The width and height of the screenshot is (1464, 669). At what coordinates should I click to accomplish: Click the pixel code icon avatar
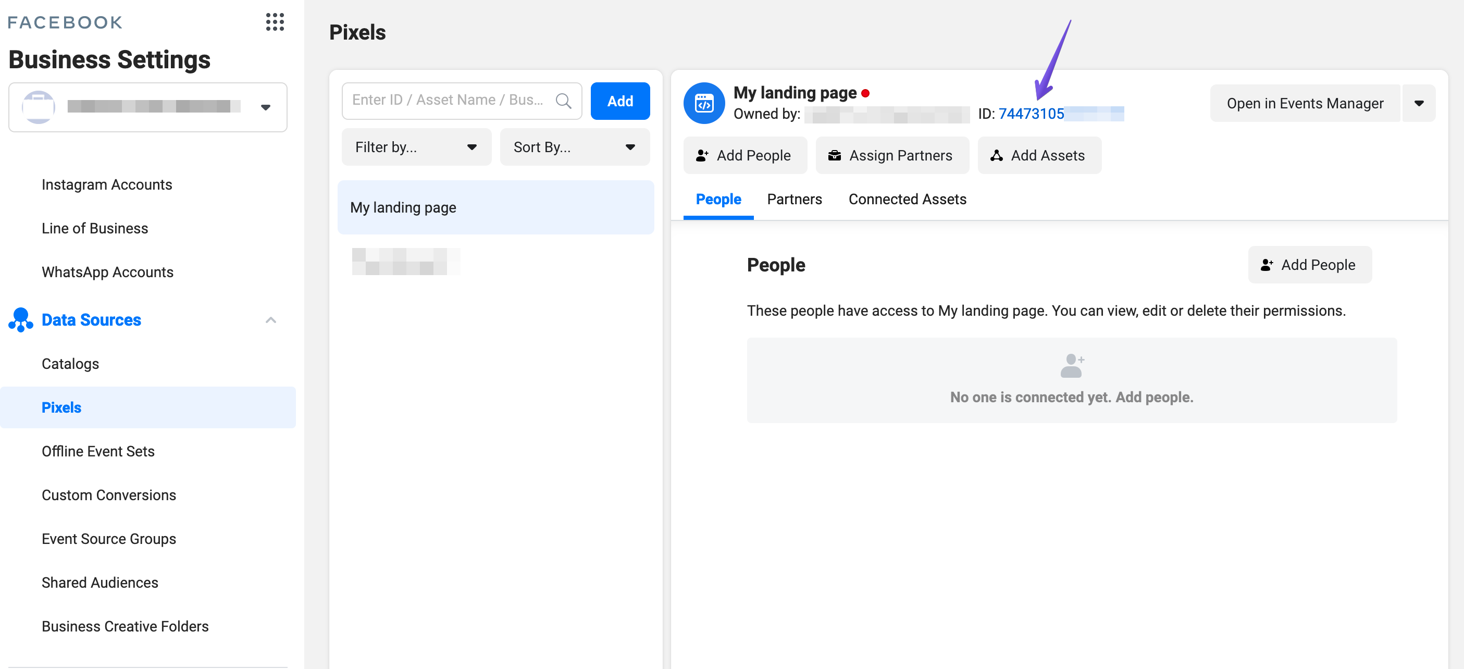click(x=703, y=103)
